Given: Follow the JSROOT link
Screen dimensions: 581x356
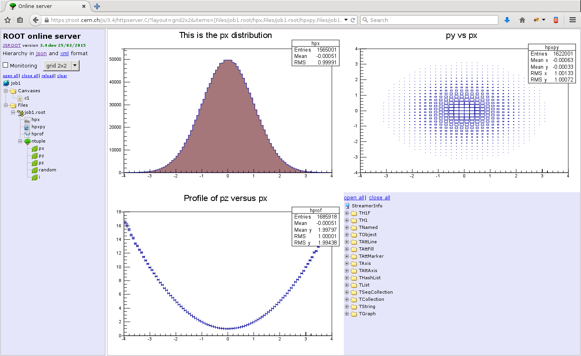Looking at the screenshot, I should click(12, 46).
